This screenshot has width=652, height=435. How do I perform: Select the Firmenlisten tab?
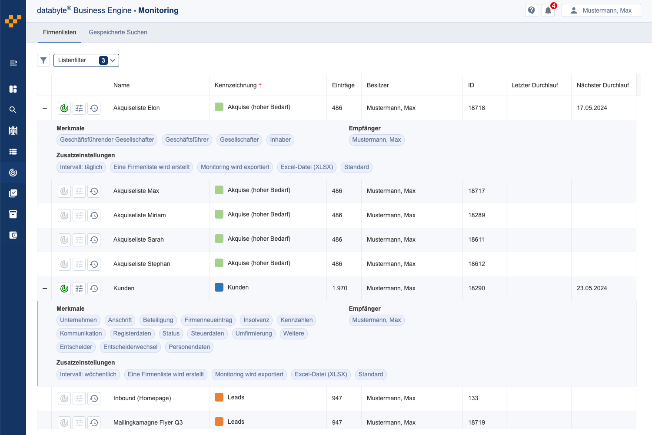[x=59, y=32]
